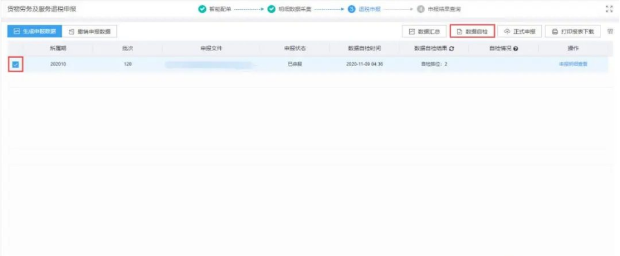Select the 202010 period cell
The height and width of the screenshot is (256, 620).
58,64
